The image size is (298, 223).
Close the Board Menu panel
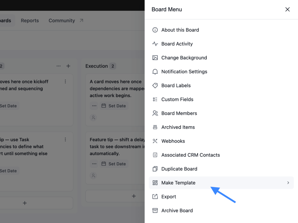pos(287,10)
